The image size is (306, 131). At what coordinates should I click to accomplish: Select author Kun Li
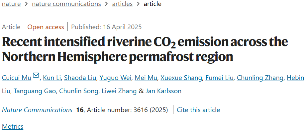pos(51,78)
